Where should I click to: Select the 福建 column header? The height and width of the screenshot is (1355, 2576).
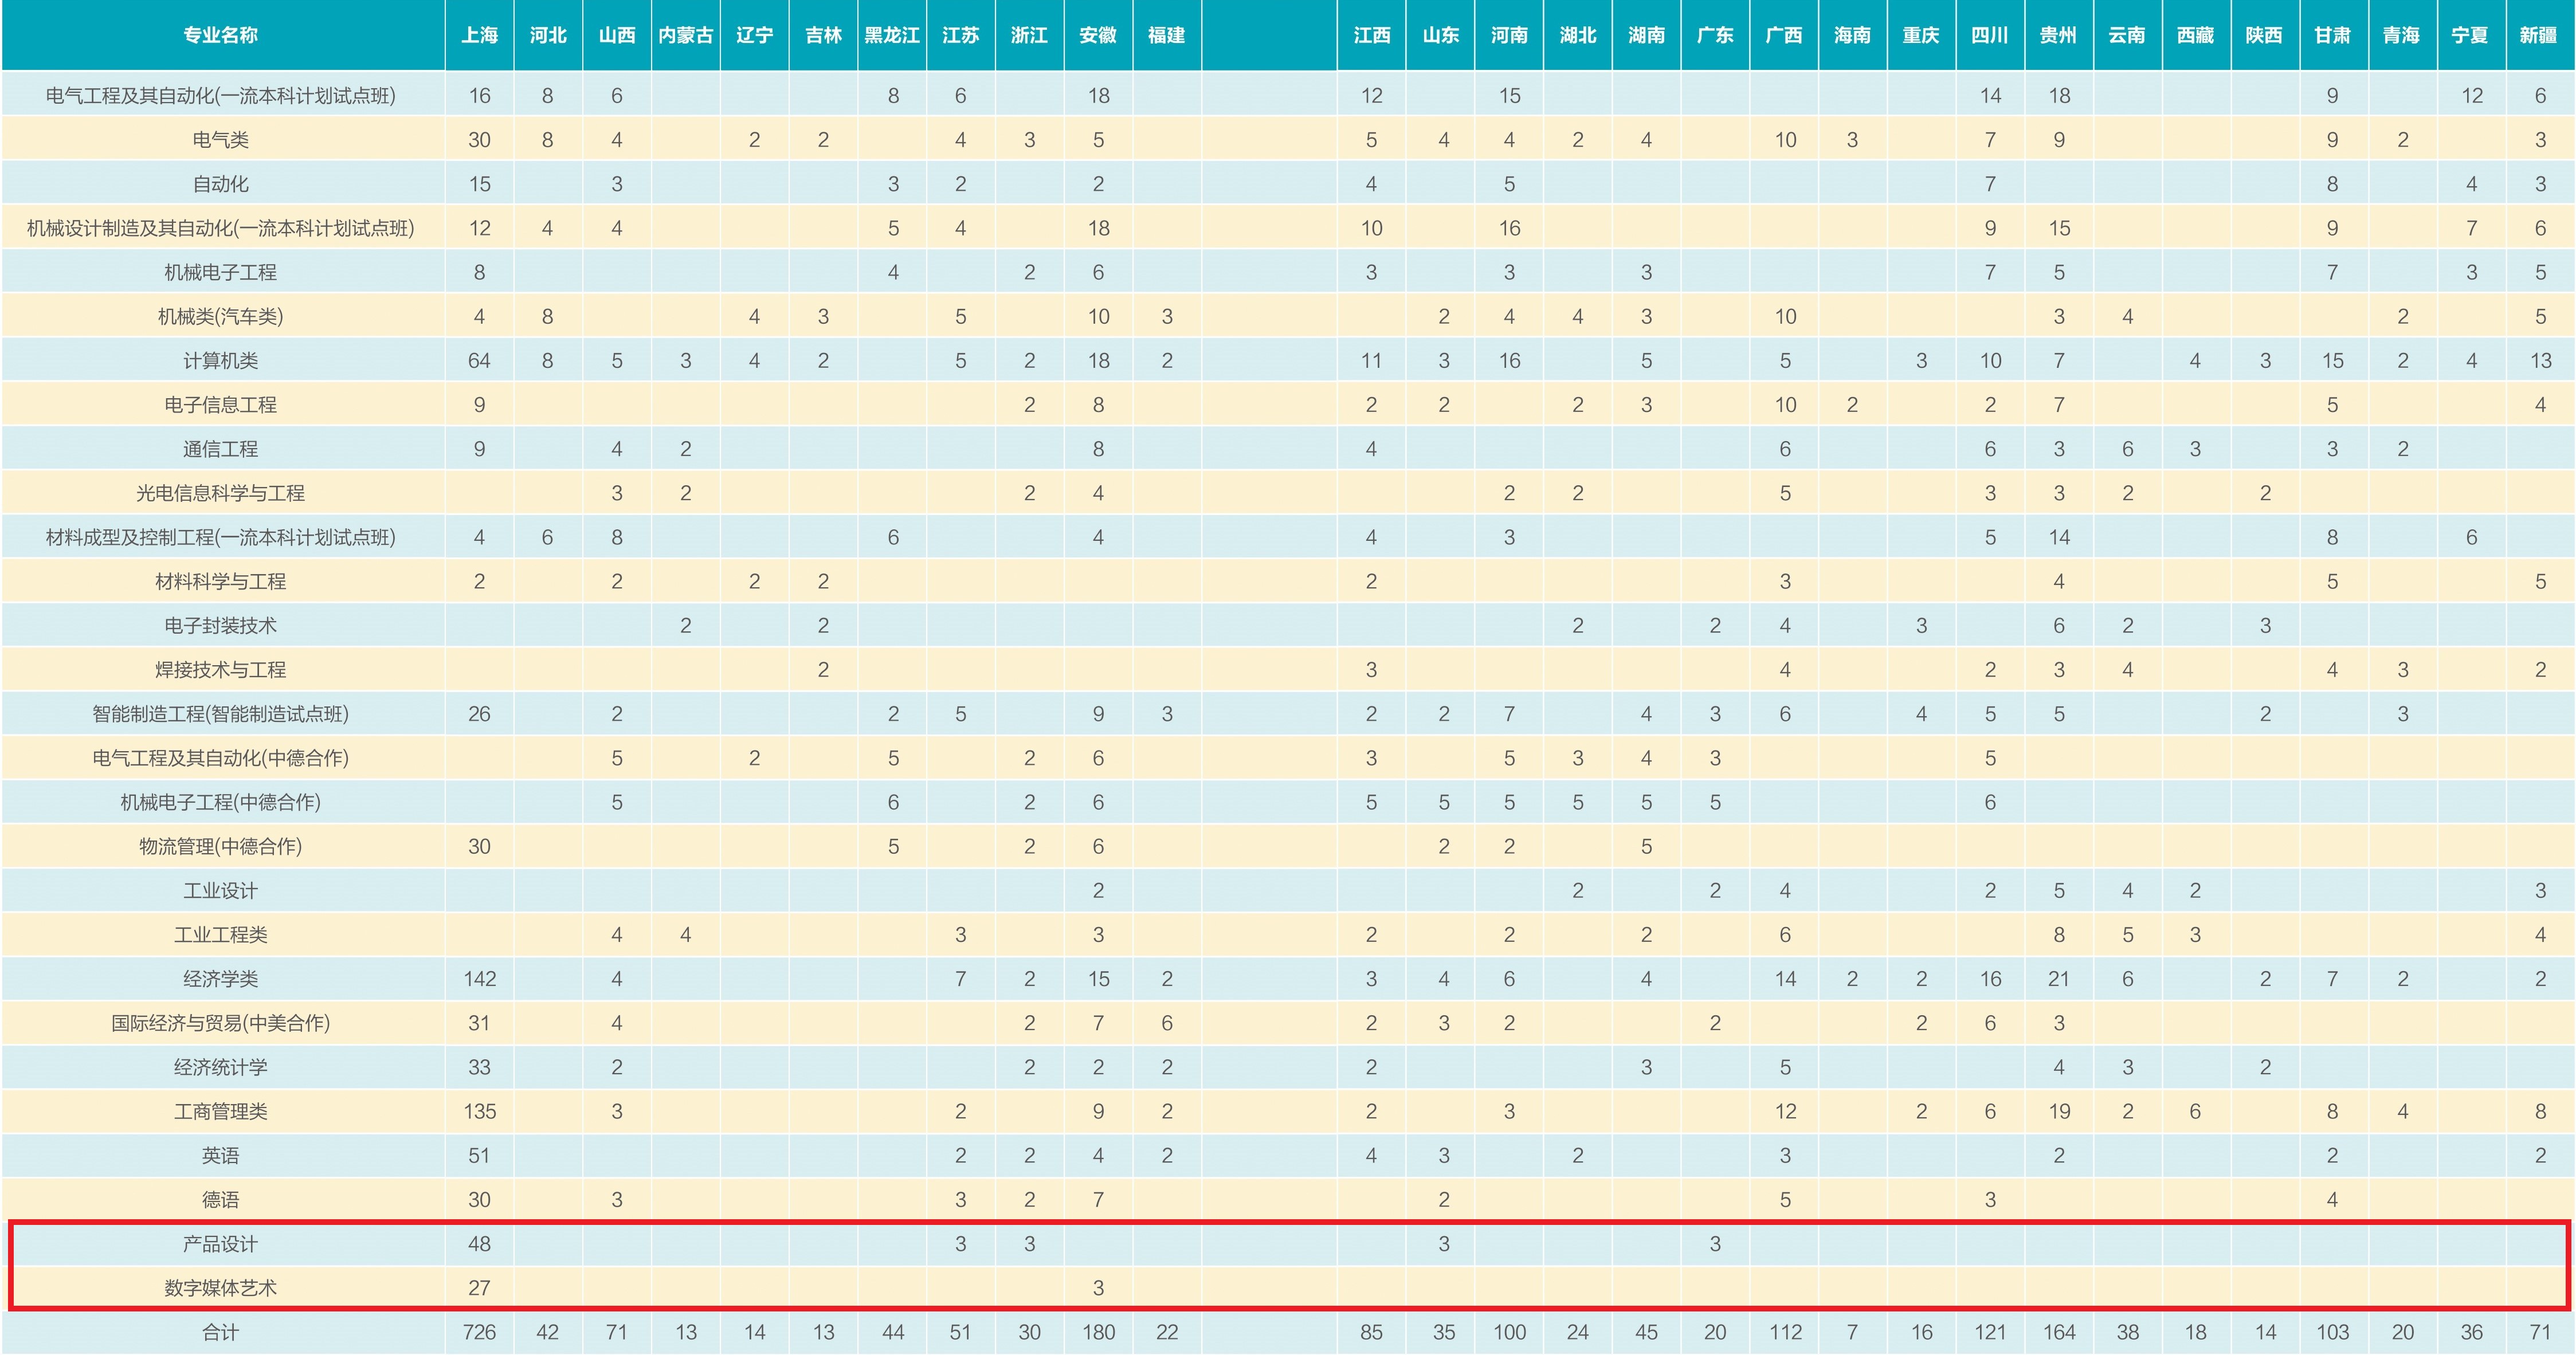click(x=1167, y=35)
